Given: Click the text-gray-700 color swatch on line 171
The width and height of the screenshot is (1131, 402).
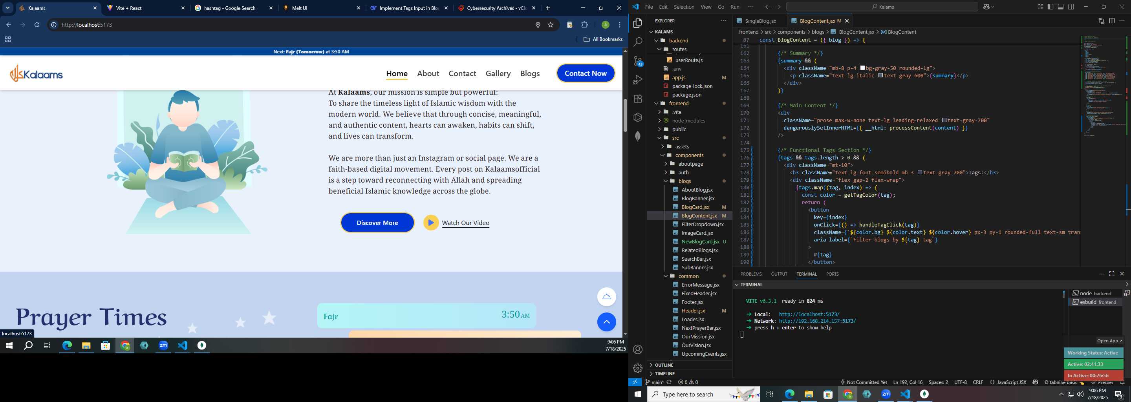Looking at the screenshot, I should (x=944, y=120).
